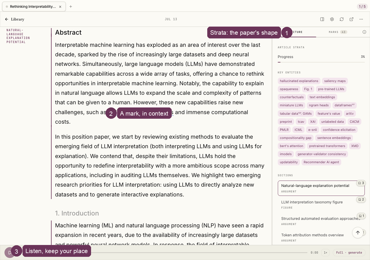The height and width of the screenshot is (260, 370).
Task: Select the e-snli entity chip
Action: click(x=312, y=130)
